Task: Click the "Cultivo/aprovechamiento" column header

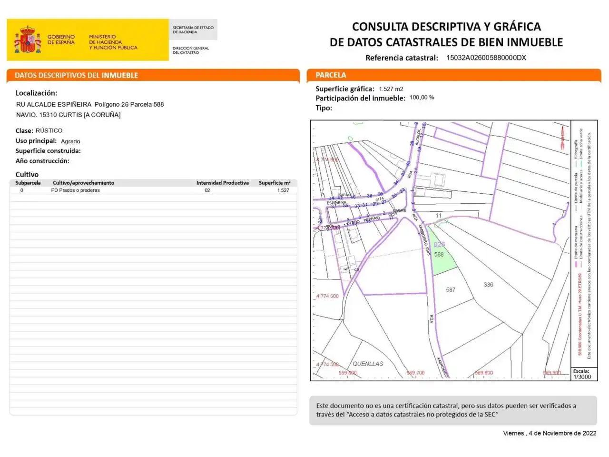Action: click(83, 183)
